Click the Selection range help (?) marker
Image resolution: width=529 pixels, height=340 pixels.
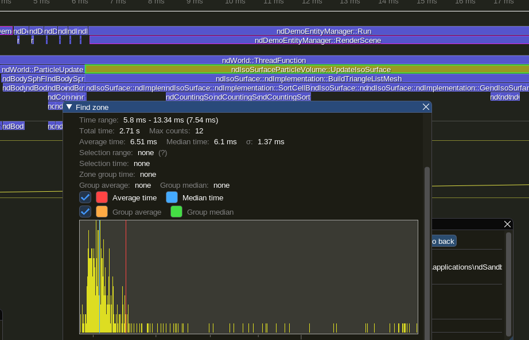coord(163,153)
